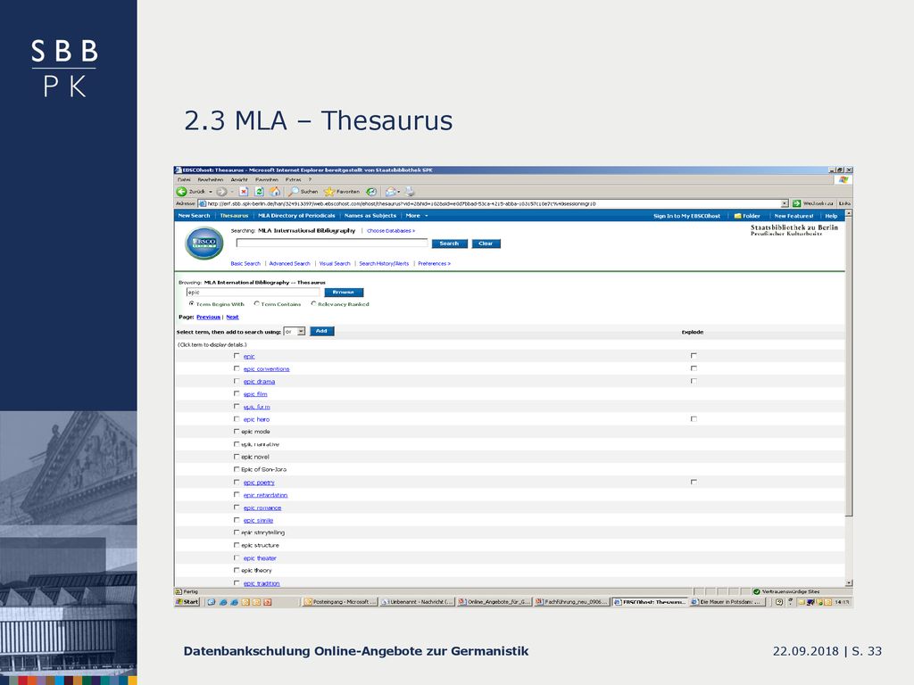Expand the More menu in EBSCO bar
914x685 pixels.
[x=417, y=216]
